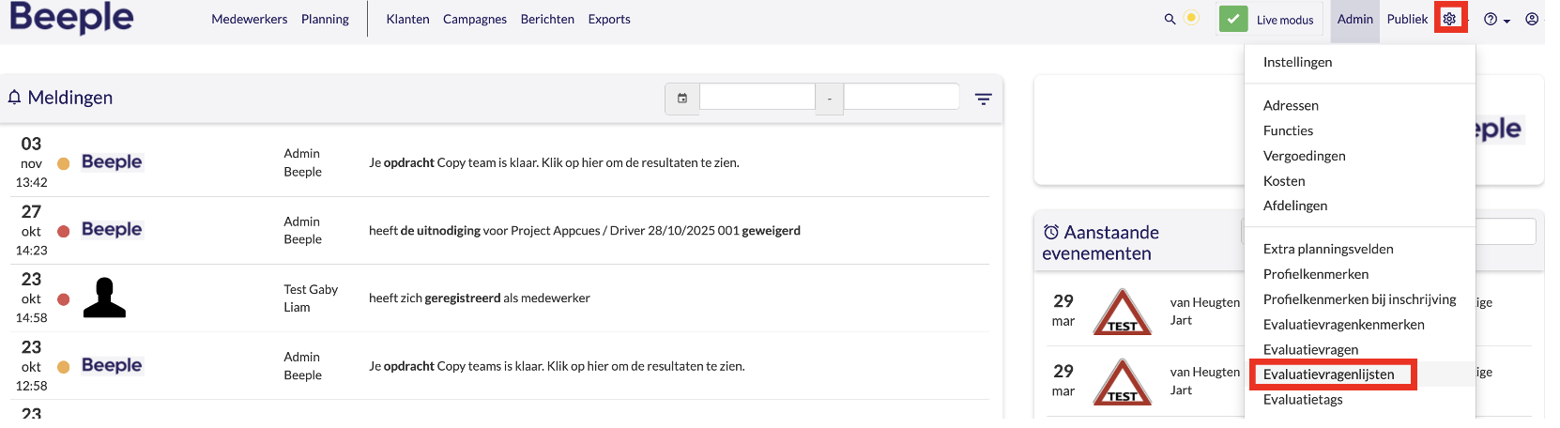The width and height of the screenshot is (1560, 428).
Task: Click the bell icon next to Meldingen
Action: tap(14, 98)
